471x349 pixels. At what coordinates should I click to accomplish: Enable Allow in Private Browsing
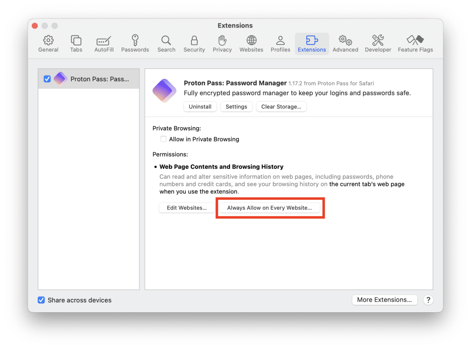(164, 139)
